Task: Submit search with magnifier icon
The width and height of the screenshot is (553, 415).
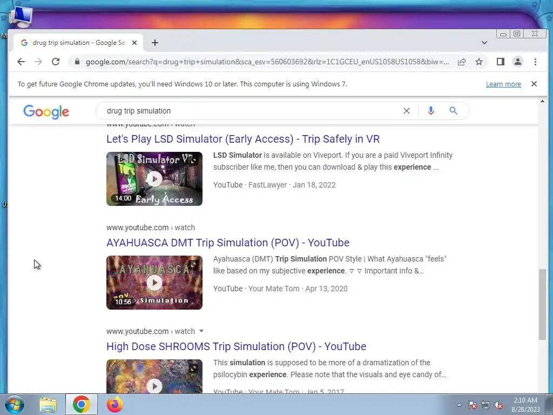Action: [x=453, y=111]
